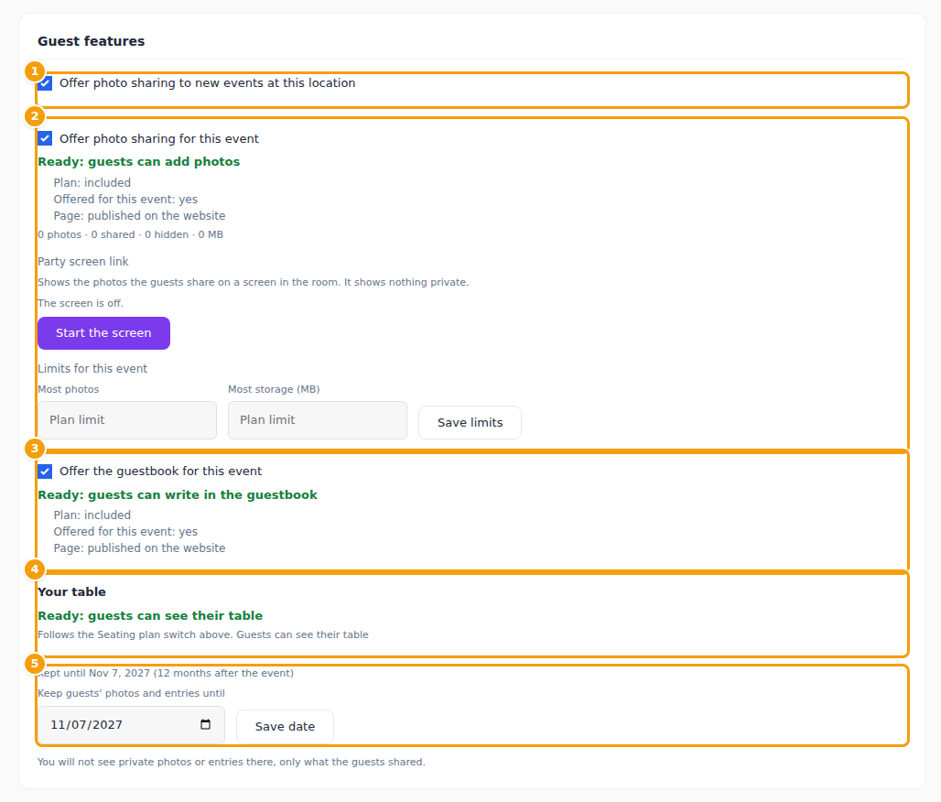This screenshot has height=802, width=941.
Task: Click the orange number 5 badge
Action: [x=35, y=664]
